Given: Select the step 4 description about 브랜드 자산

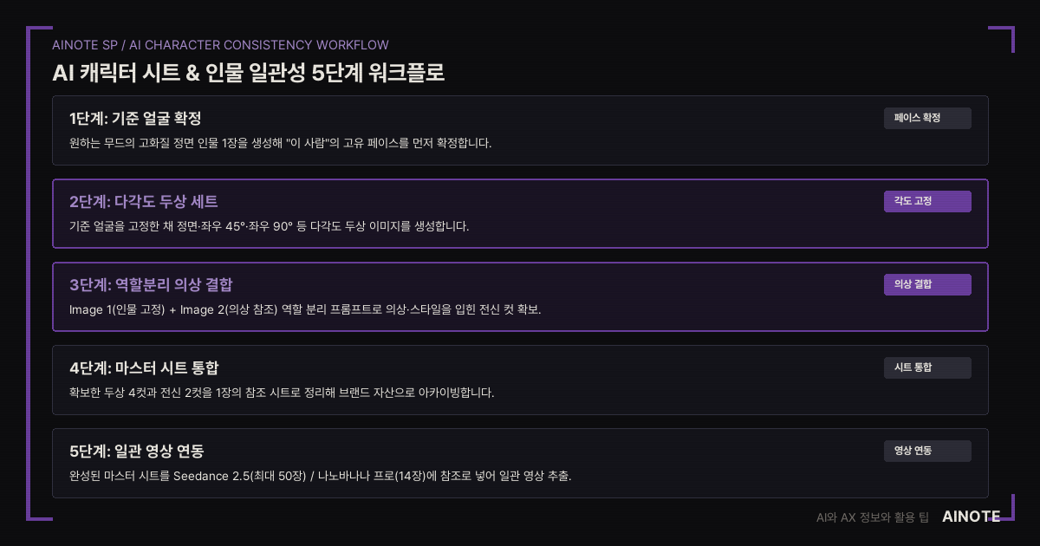Looking at the screenshot, I should (x=282, y=393).
